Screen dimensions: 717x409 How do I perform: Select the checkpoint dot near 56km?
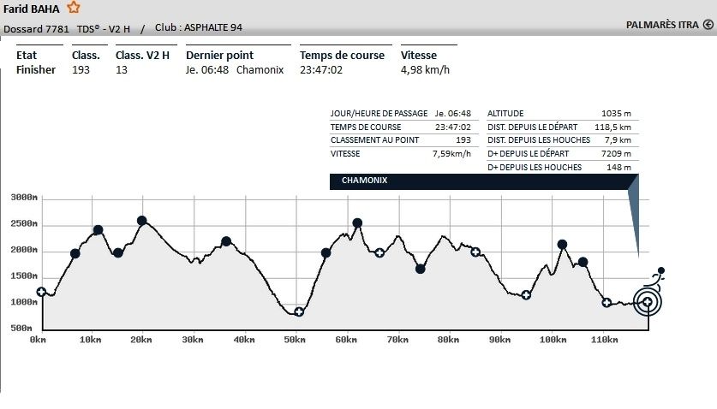(326, 252)
